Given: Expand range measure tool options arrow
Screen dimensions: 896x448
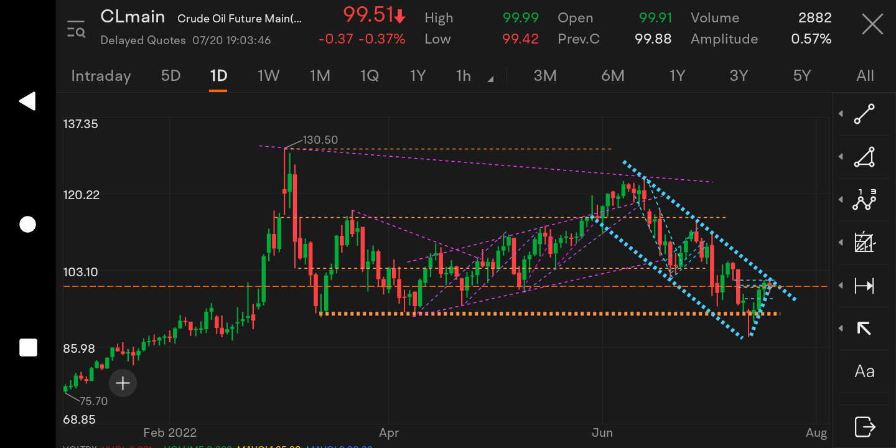Looking at the screenshot, I should [x=841, y=286].
